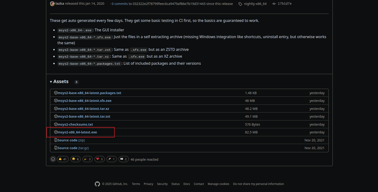Toggle the laugh emoji reaction
The image size is (378, 192).
pyautogui.click(x=76, y=159)
